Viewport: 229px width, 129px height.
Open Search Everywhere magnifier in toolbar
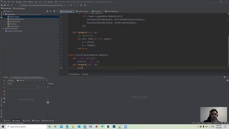(85, 5)
